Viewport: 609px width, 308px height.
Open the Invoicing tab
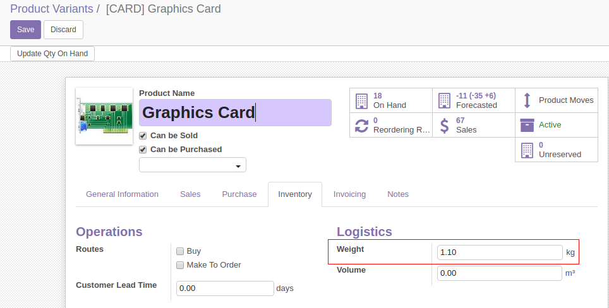click(349, 194)
